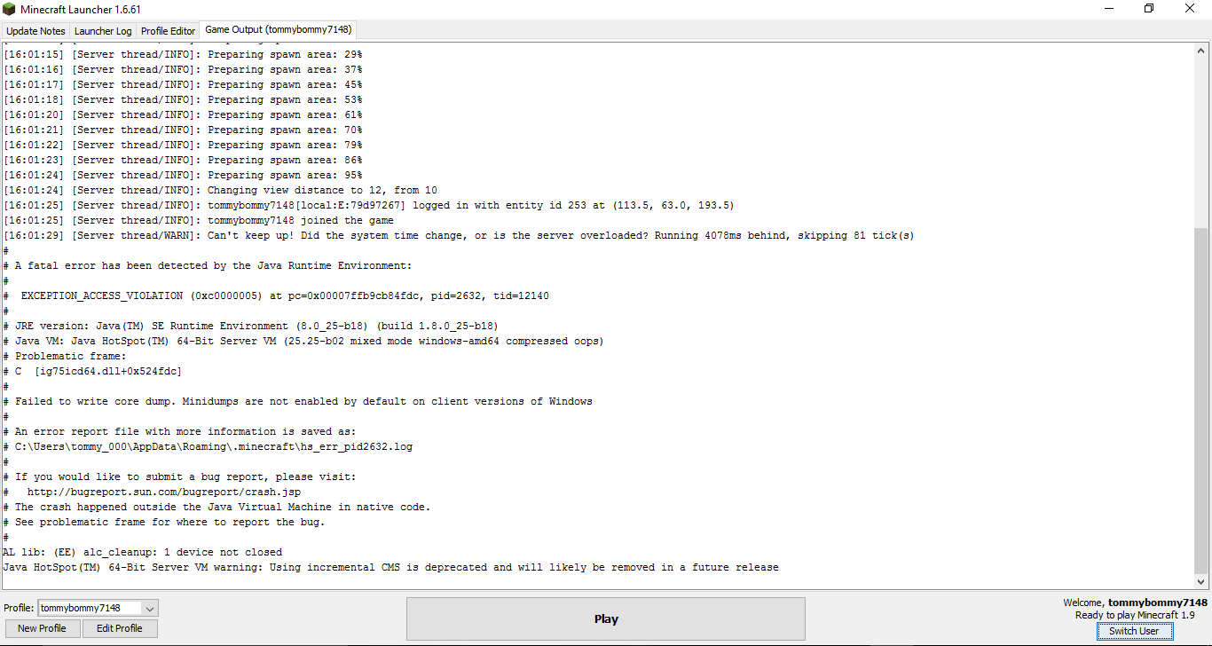The height and width of the screenshot is (646, 1212).
Task: Click the "logged in with entity id 253" line
Action: (x=369, y=205)
